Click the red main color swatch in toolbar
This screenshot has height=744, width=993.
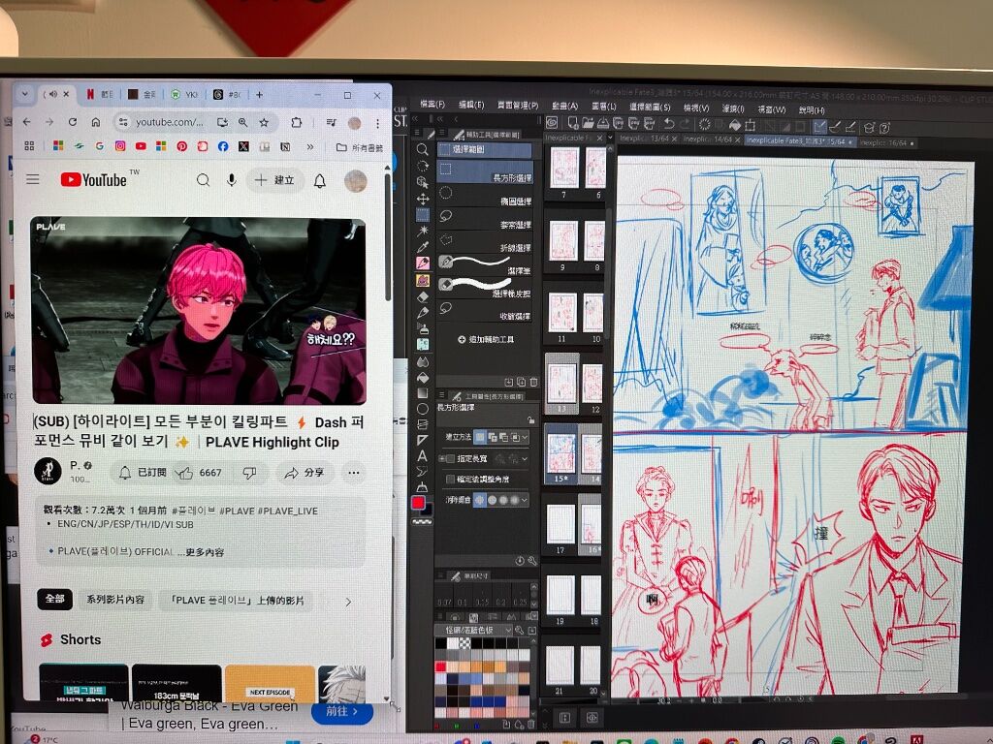419,503
